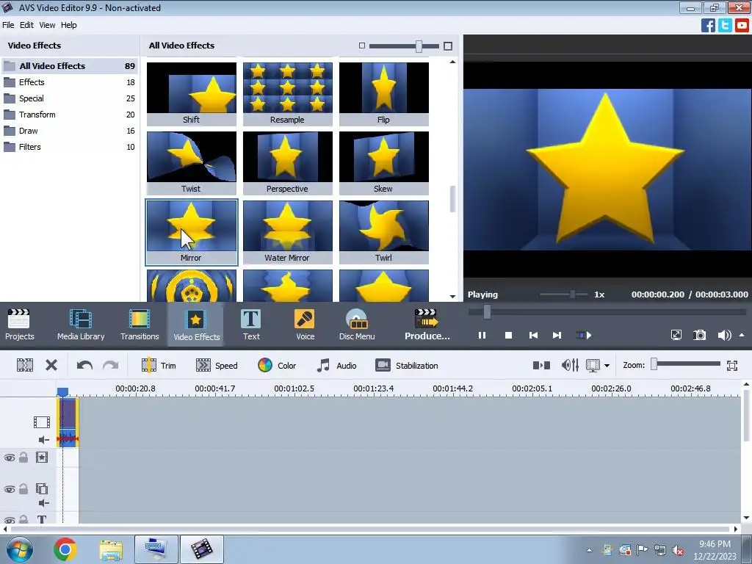Select the Transform category folder
This screenshot has width=752, height=564.
pyautogui.click(x=70, y=115)
